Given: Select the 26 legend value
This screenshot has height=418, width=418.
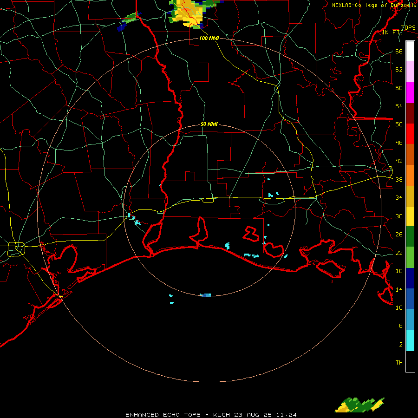Looking at the screenshot, I should coord(399,235).
